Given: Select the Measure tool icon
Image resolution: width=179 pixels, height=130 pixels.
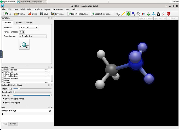Looking at the screenshot, I should pyautogui.click(x=153, y=14).
